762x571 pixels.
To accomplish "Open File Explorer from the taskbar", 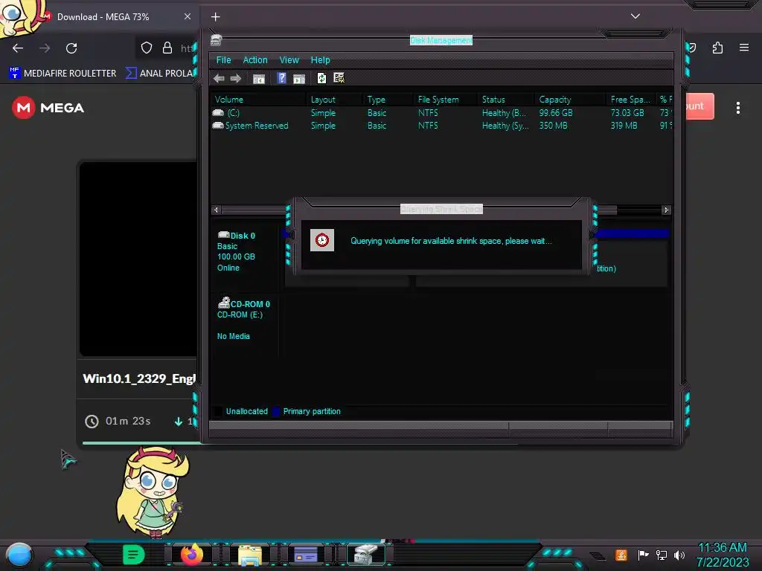I will pos(250,555).
